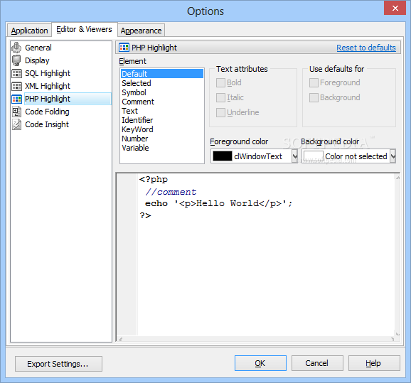Click the Display monitor icon

[x=16, y=60]
